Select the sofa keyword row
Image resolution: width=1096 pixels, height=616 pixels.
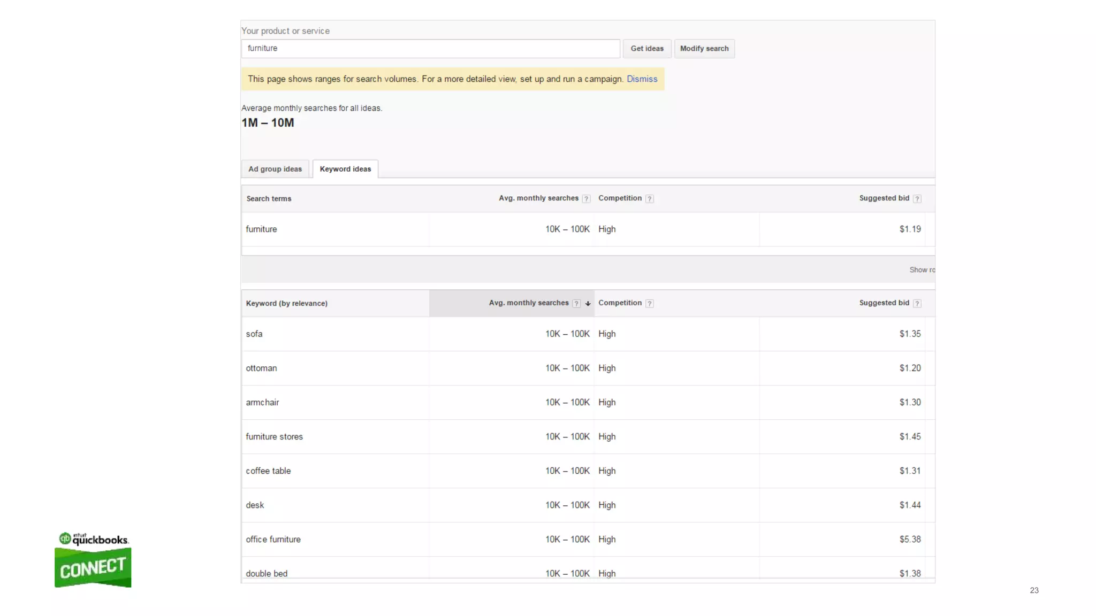tap(254, 334)
